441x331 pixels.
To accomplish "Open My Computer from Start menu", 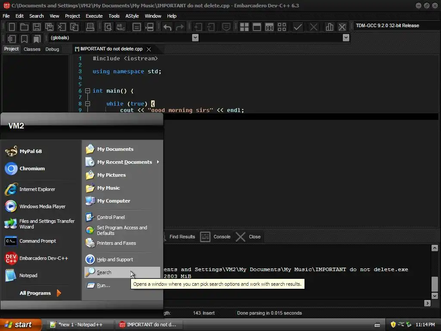I will tap(122, 201).
